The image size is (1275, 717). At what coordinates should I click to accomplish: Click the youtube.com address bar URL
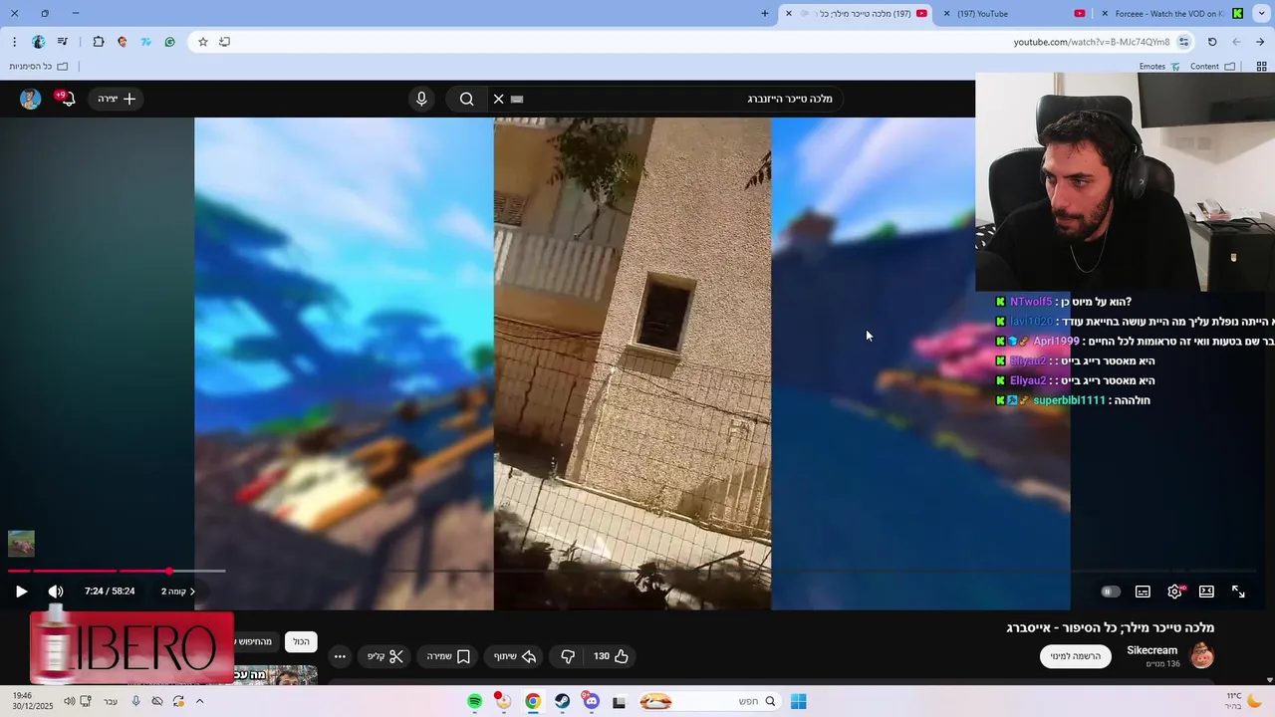tap(1092, 42)
